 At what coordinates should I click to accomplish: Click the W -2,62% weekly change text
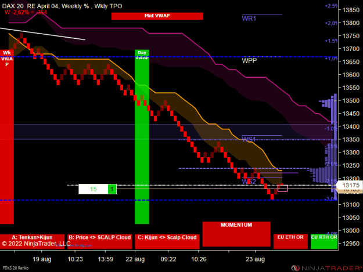pos(26,12)
